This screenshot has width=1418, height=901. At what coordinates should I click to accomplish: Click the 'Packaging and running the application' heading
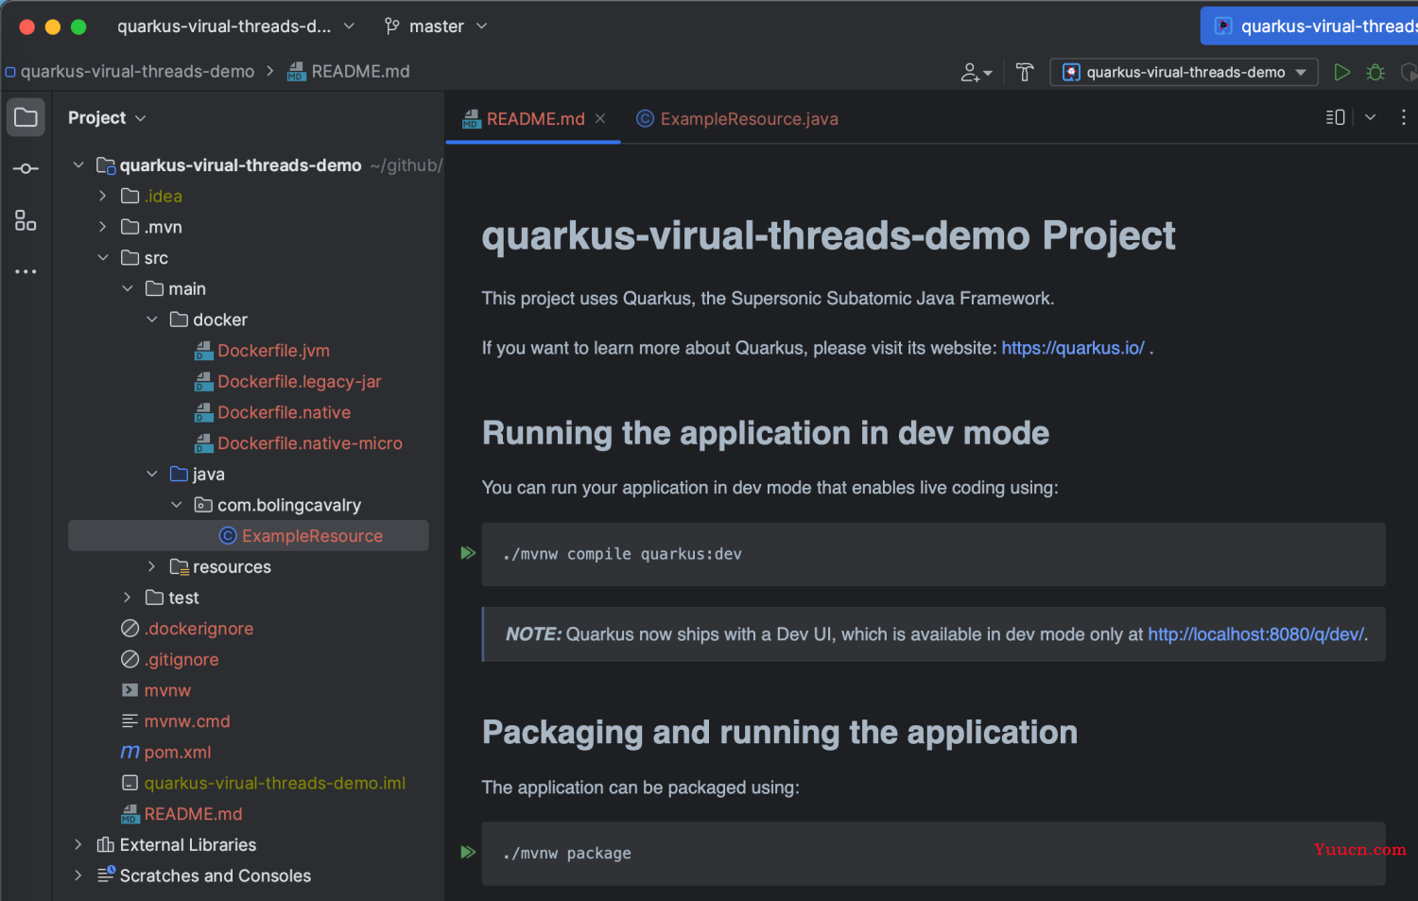(x=780, y=733)
